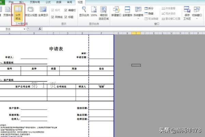205x137 pixels.
Task: Click the 申请表 title text
Action: 56,49
